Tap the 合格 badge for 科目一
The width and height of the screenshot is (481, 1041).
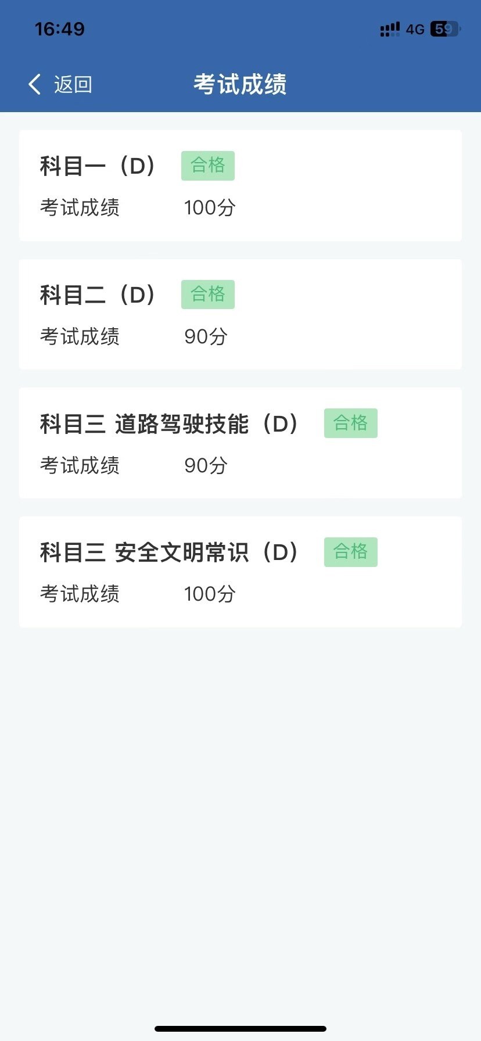[x=208, y=166]
